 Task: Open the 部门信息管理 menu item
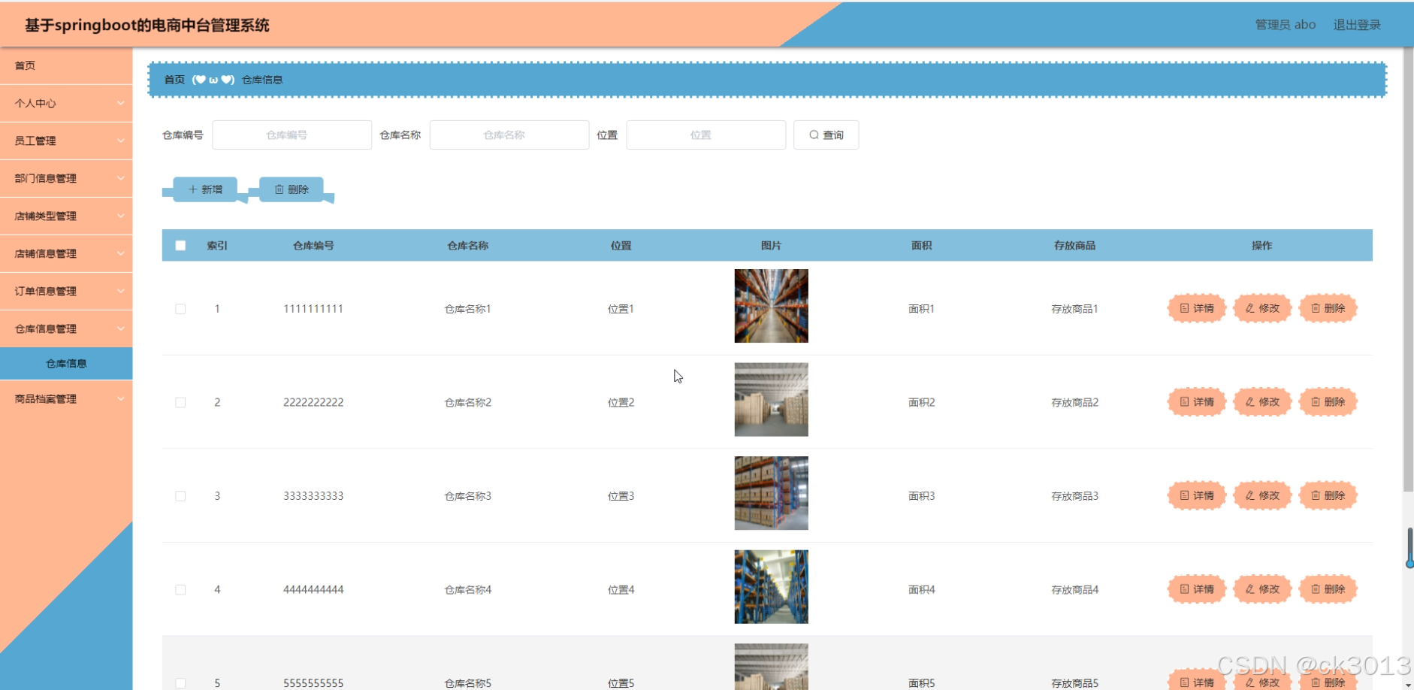tap(66, 178)
